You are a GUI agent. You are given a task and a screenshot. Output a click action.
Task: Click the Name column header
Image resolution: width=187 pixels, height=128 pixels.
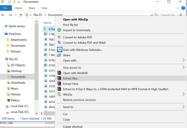[47, 23]
